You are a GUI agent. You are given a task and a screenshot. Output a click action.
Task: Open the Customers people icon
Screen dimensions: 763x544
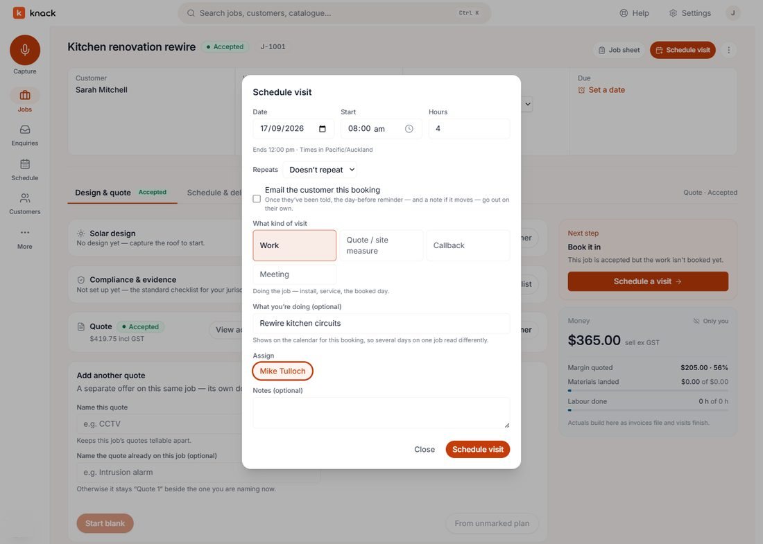point(25,198)
